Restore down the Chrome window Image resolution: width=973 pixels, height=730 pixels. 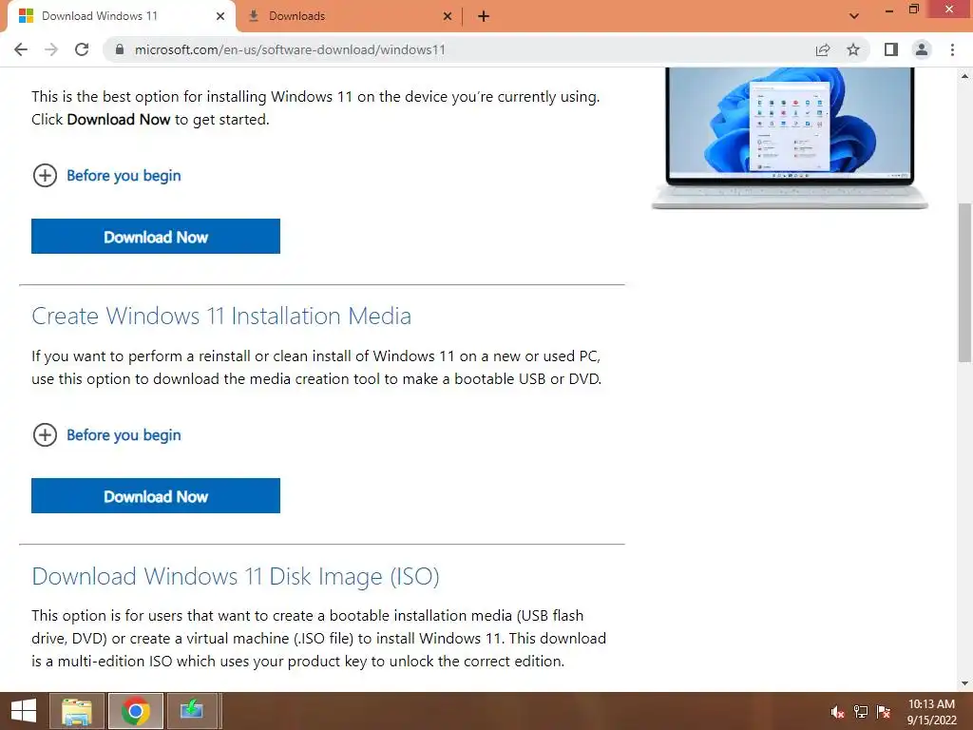913,10
